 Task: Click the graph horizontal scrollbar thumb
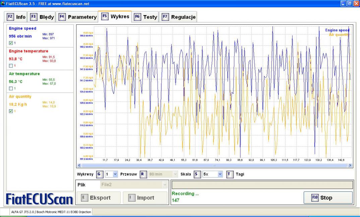pos(215,165)
